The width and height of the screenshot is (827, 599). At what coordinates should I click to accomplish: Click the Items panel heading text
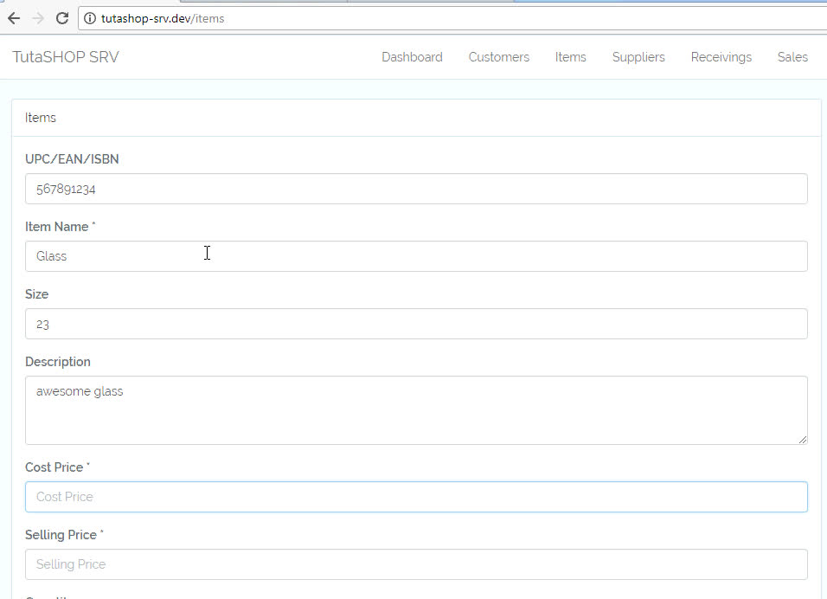41,118
